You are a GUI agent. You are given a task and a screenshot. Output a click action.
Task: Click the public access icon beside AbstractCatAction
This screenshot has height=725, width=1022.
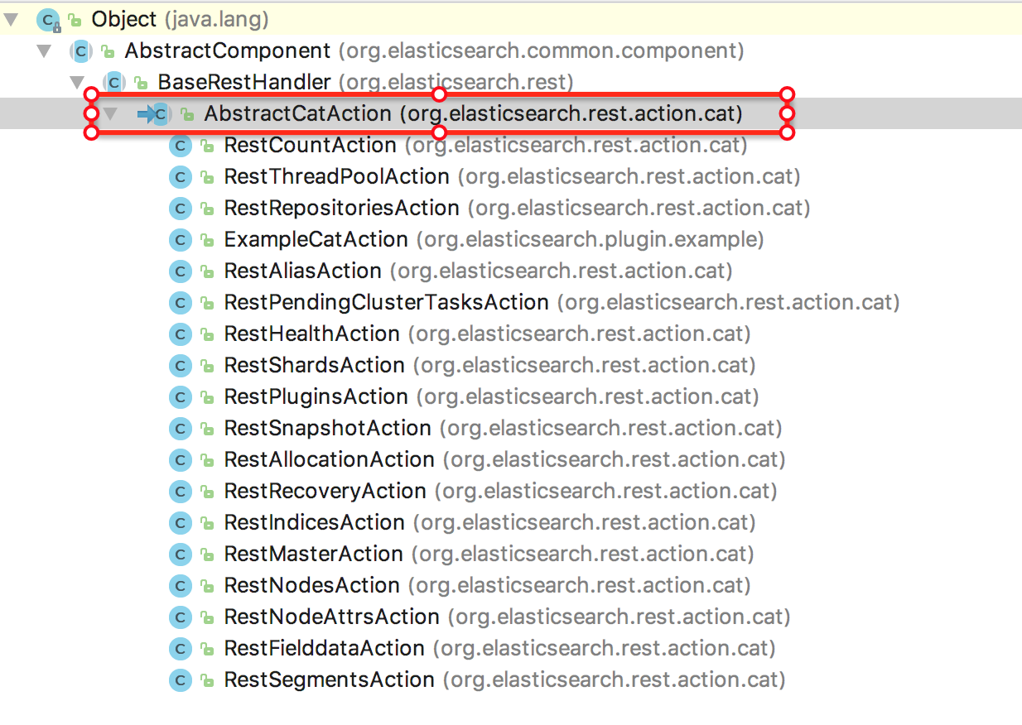[x=187, y=114]
